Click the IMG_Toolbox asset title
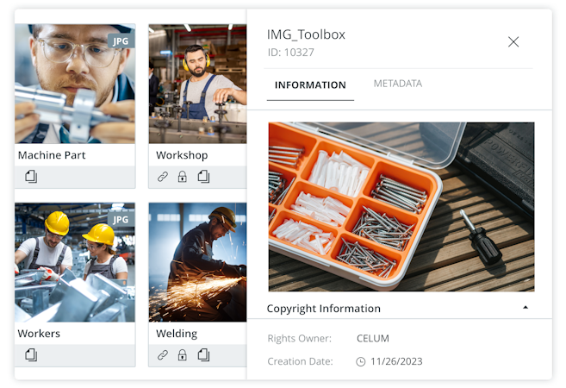566x388 pixels. (x=306, y=34)
